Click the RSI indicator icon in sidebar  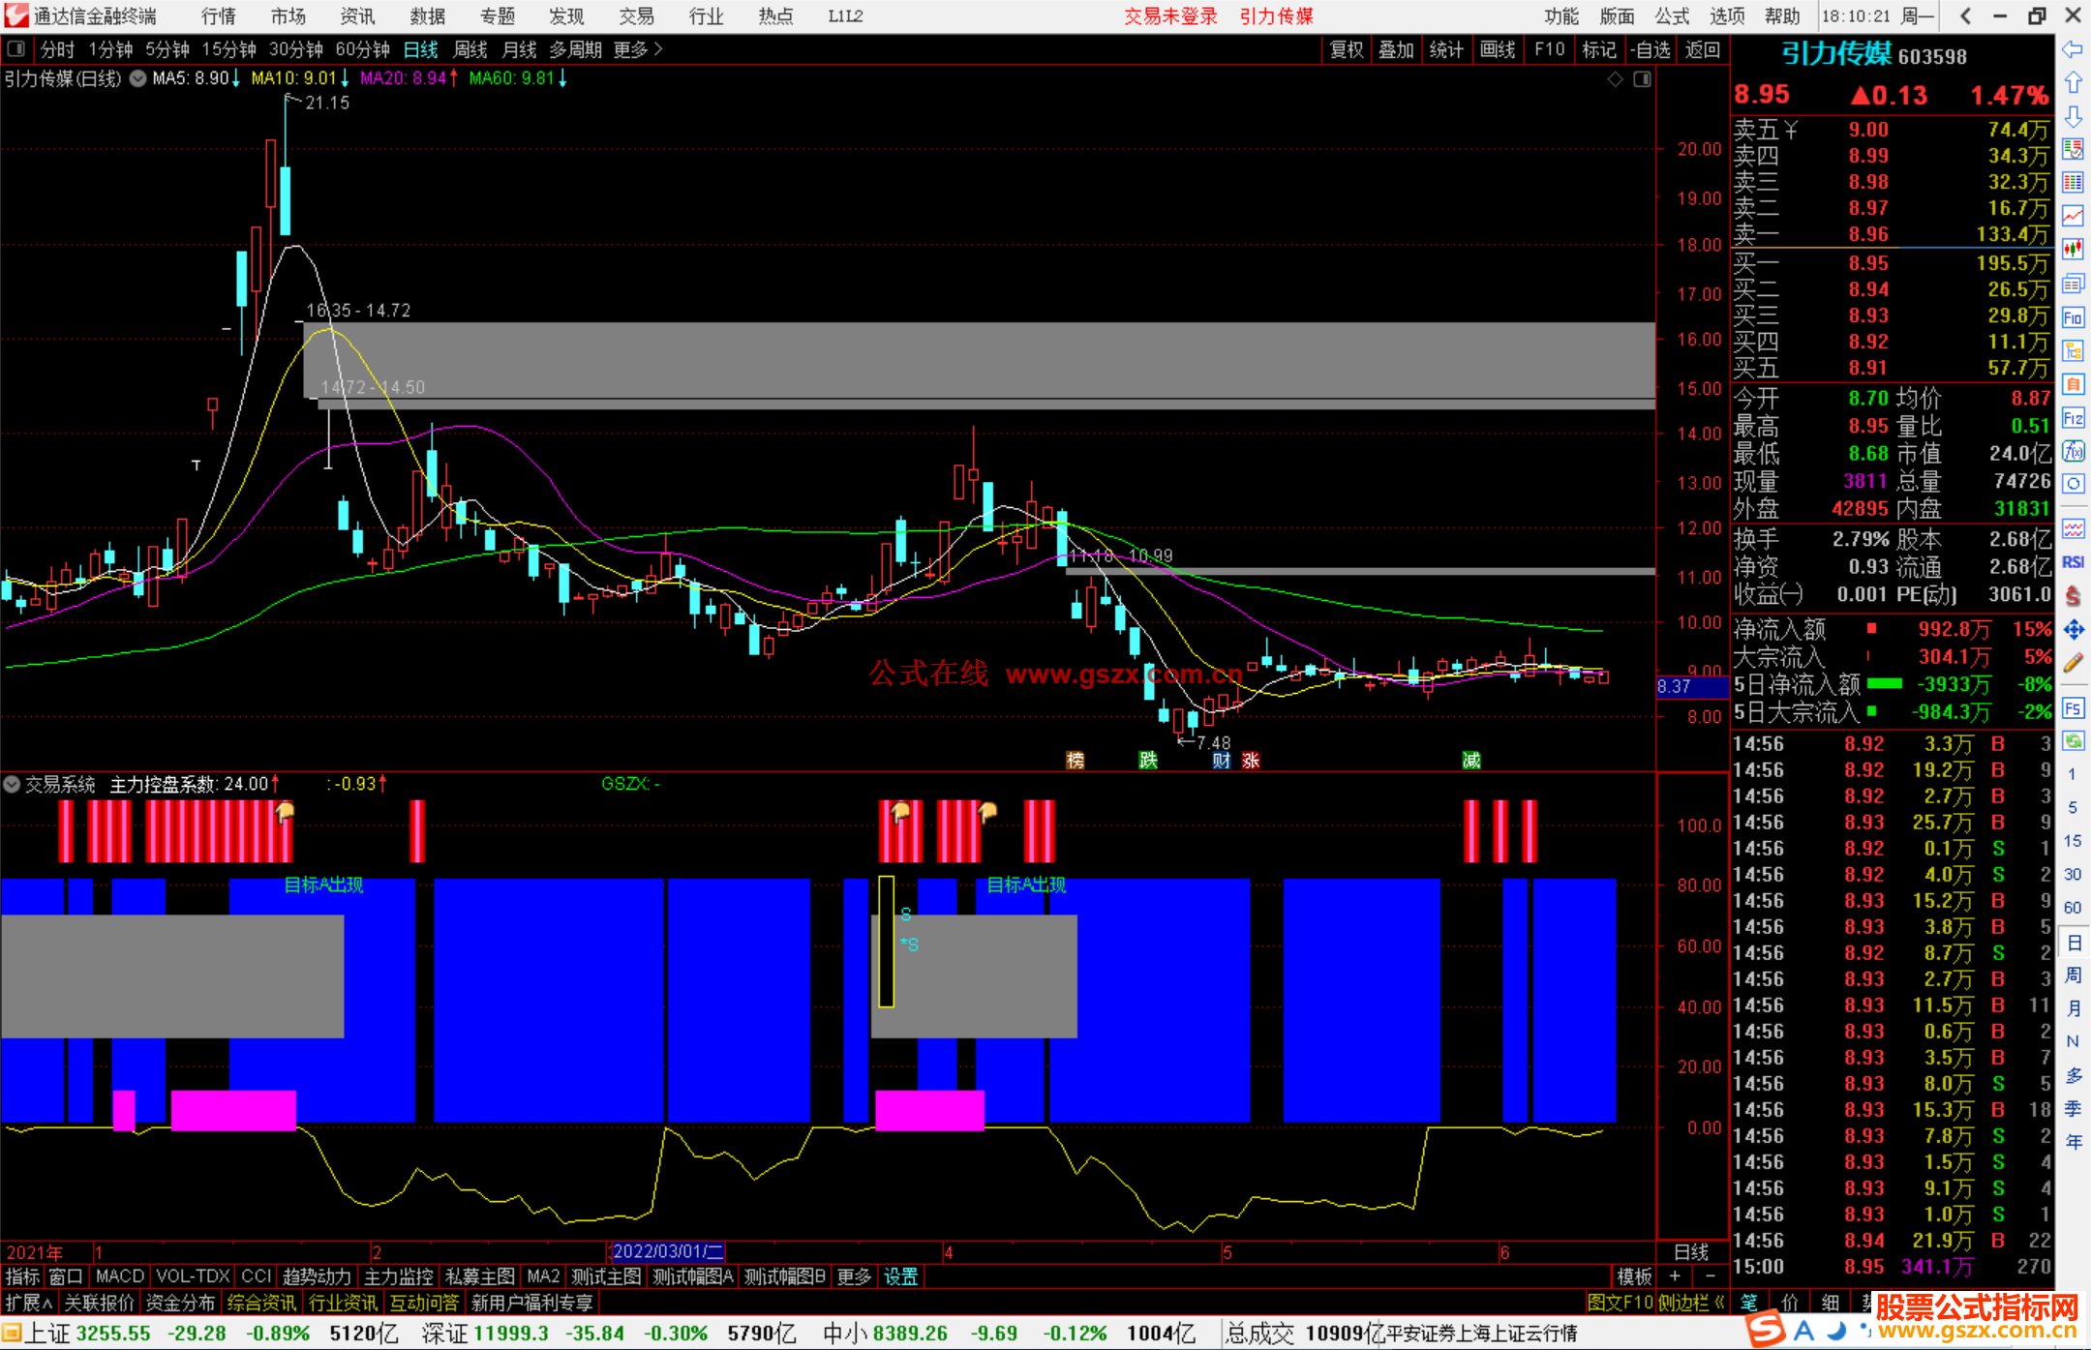coord(2073,562)
